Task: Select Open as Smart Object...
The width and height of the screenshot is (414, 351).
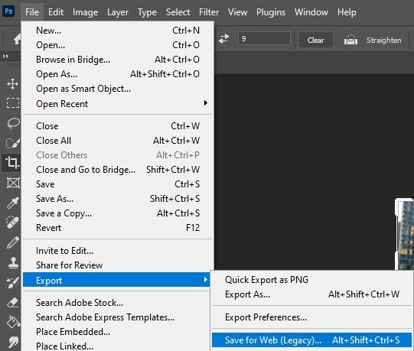Action: (x=118, y=89)
